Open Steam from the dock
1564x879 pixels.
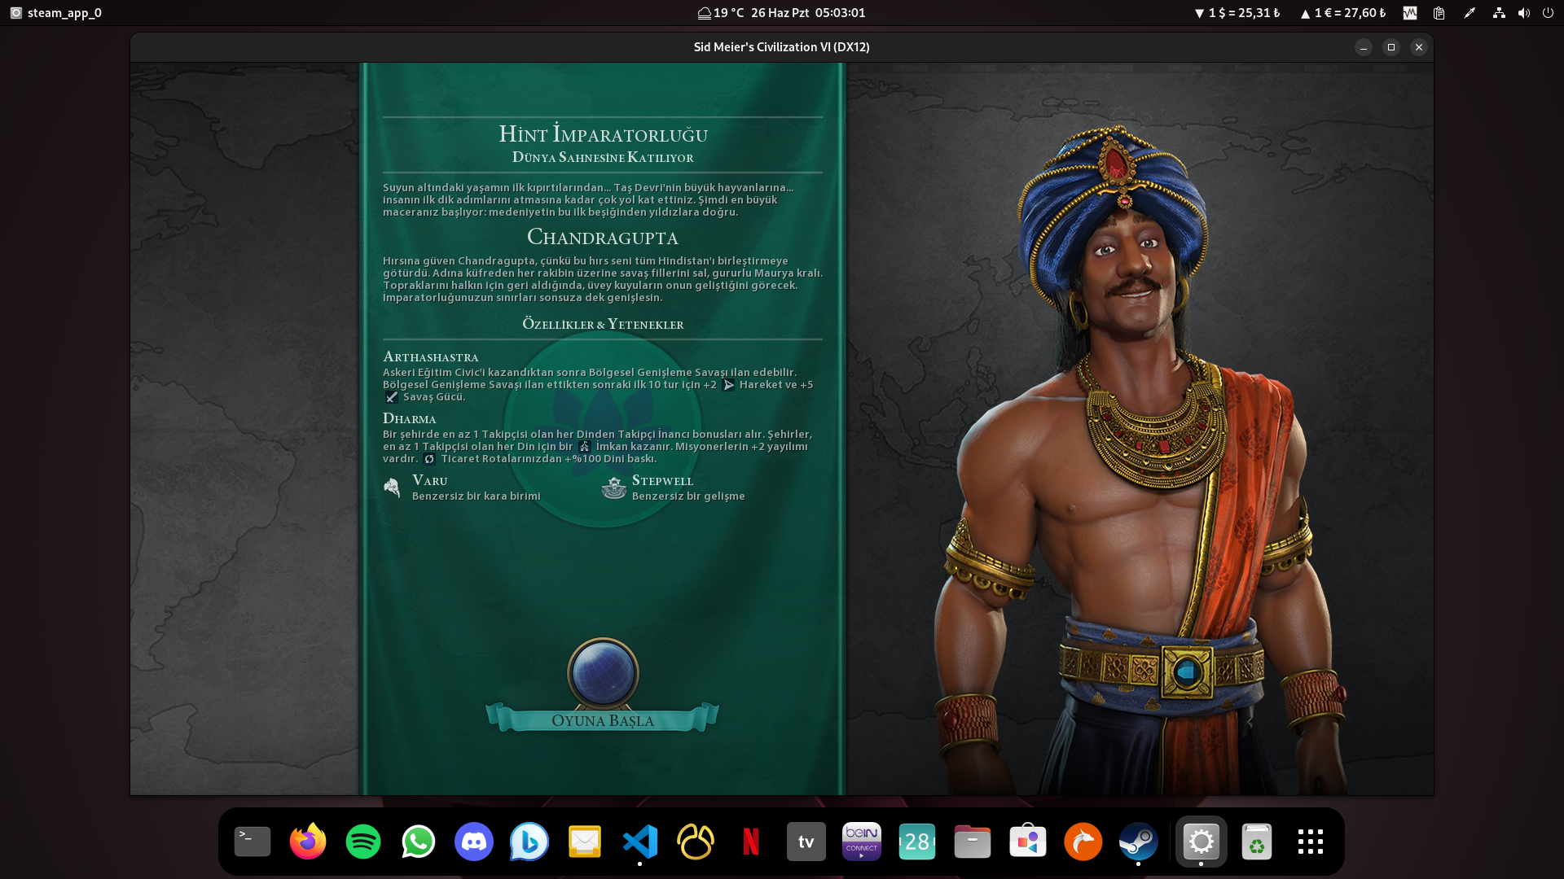[1138, 842]
